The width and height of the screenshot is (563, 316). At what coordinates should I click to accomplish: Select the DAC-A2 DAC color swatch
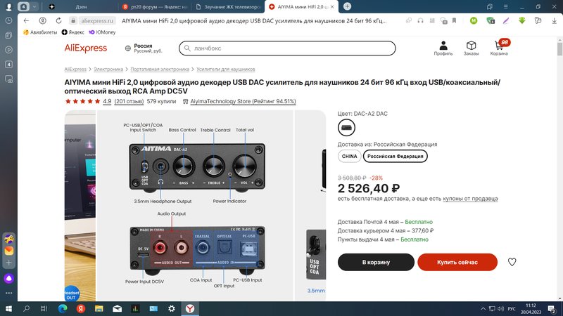[x=346, y=128]
